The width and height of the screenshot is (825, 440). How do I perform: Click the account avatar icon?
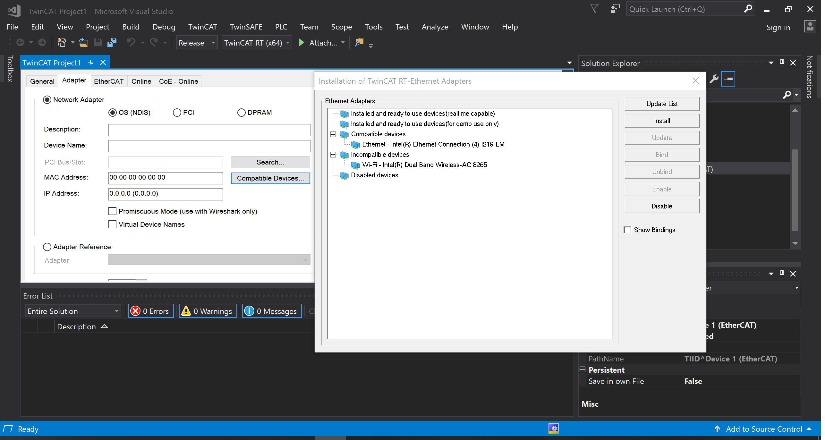tap(810, 27)
